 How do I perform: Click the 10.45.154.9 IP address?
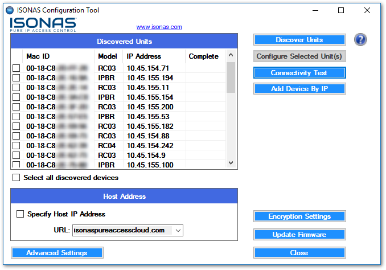tap(146, 155)
